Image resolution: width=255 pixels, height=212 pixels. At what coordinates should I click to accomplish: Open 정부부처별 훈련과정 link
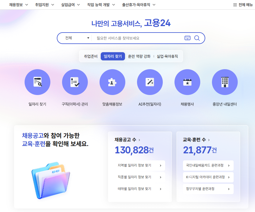(208, 189)
